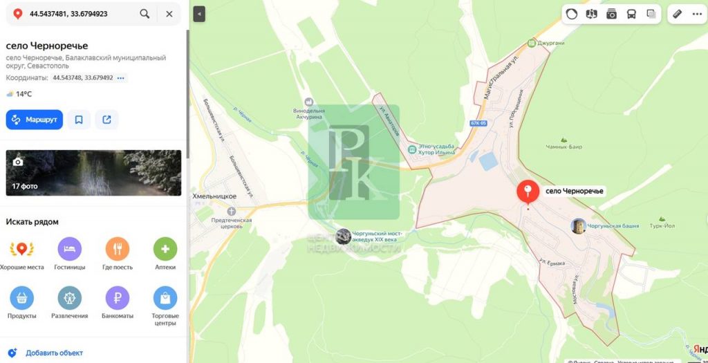
Task: Open the 17 фото thumbnail
Action: (93, 173)
